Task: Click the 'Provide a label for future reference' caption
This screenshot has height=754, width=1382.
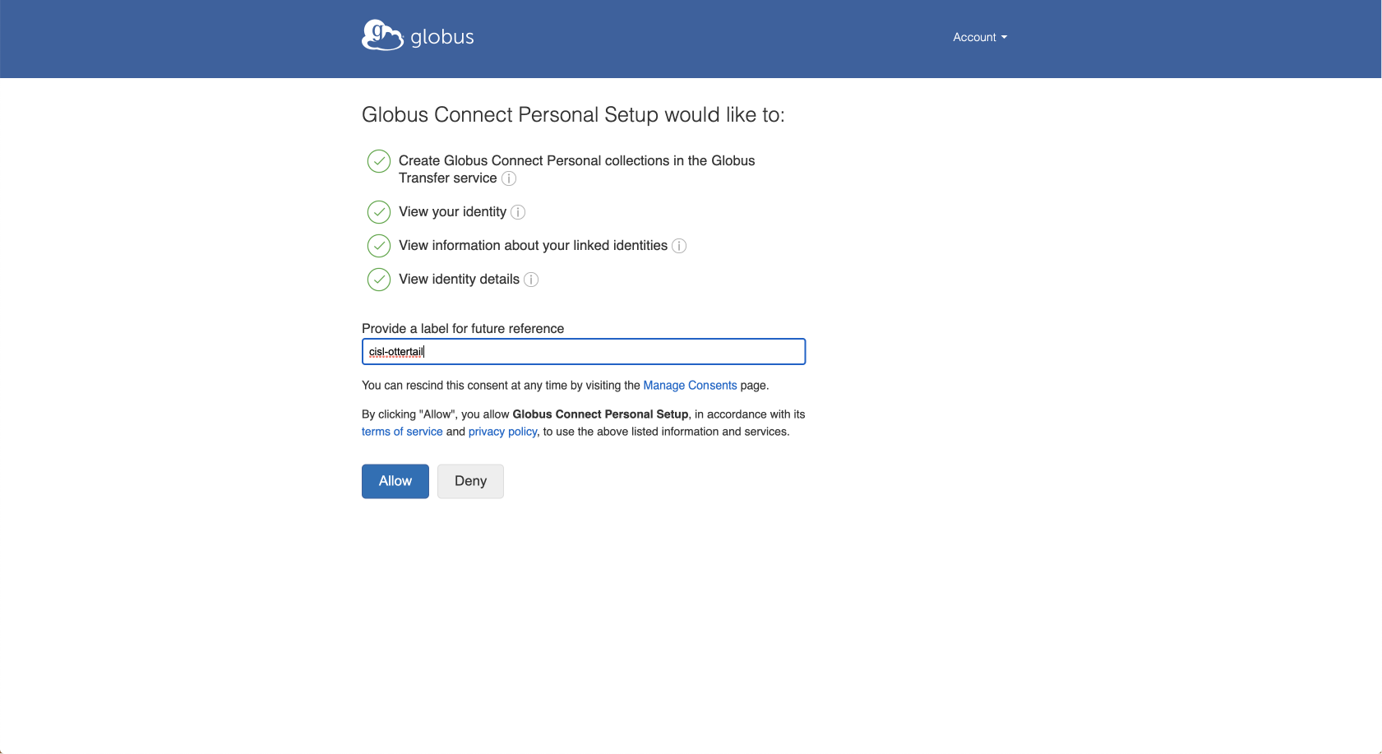Action: (463, 328)
